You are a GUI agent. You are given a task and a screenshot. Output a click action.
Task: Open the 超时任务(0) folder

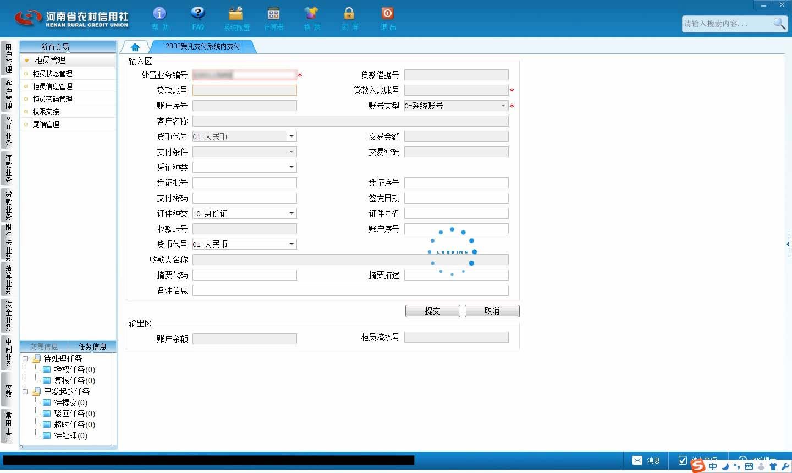pyautogui.click(x=69, y=425)
